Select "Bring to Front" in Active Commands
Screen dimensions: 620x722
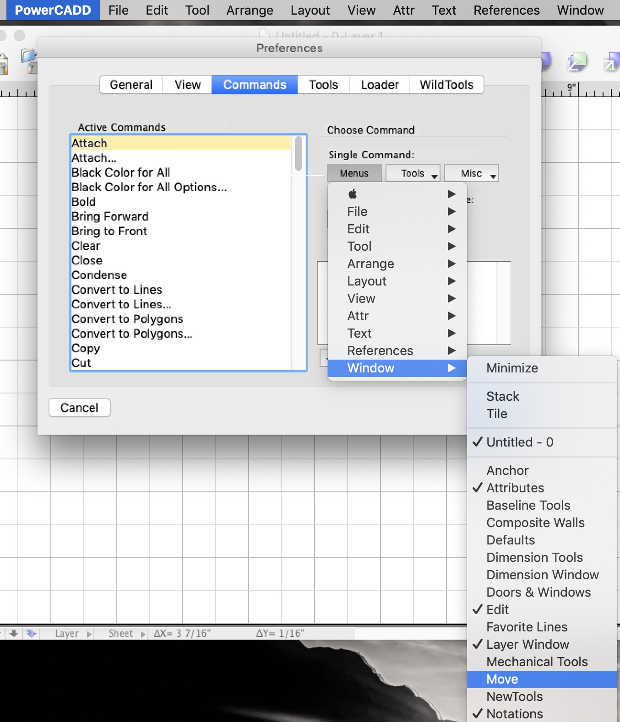[181, 231]
